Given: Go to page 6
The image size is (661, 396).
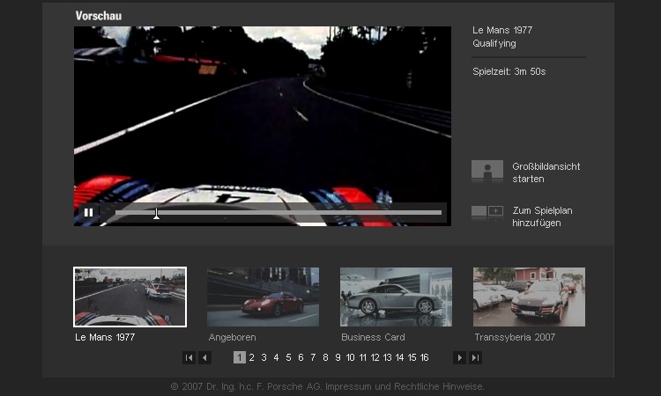Looking at the screenshot, I should tap(301, 357).
